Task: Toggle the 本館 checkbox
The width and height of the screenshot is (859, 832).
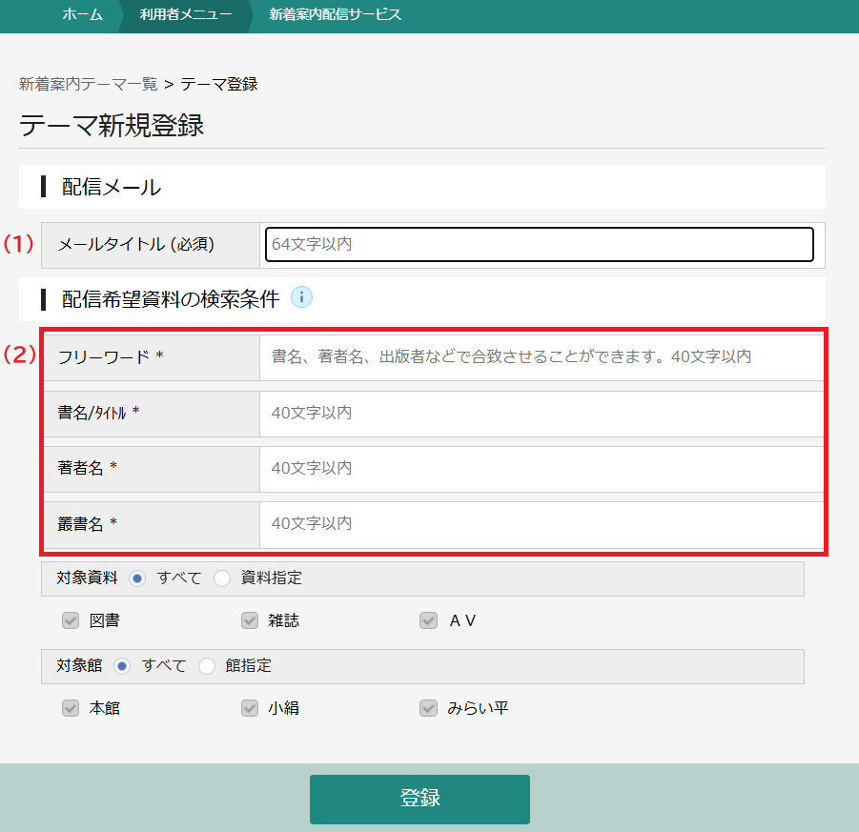Action: click(x=71, y=708)
